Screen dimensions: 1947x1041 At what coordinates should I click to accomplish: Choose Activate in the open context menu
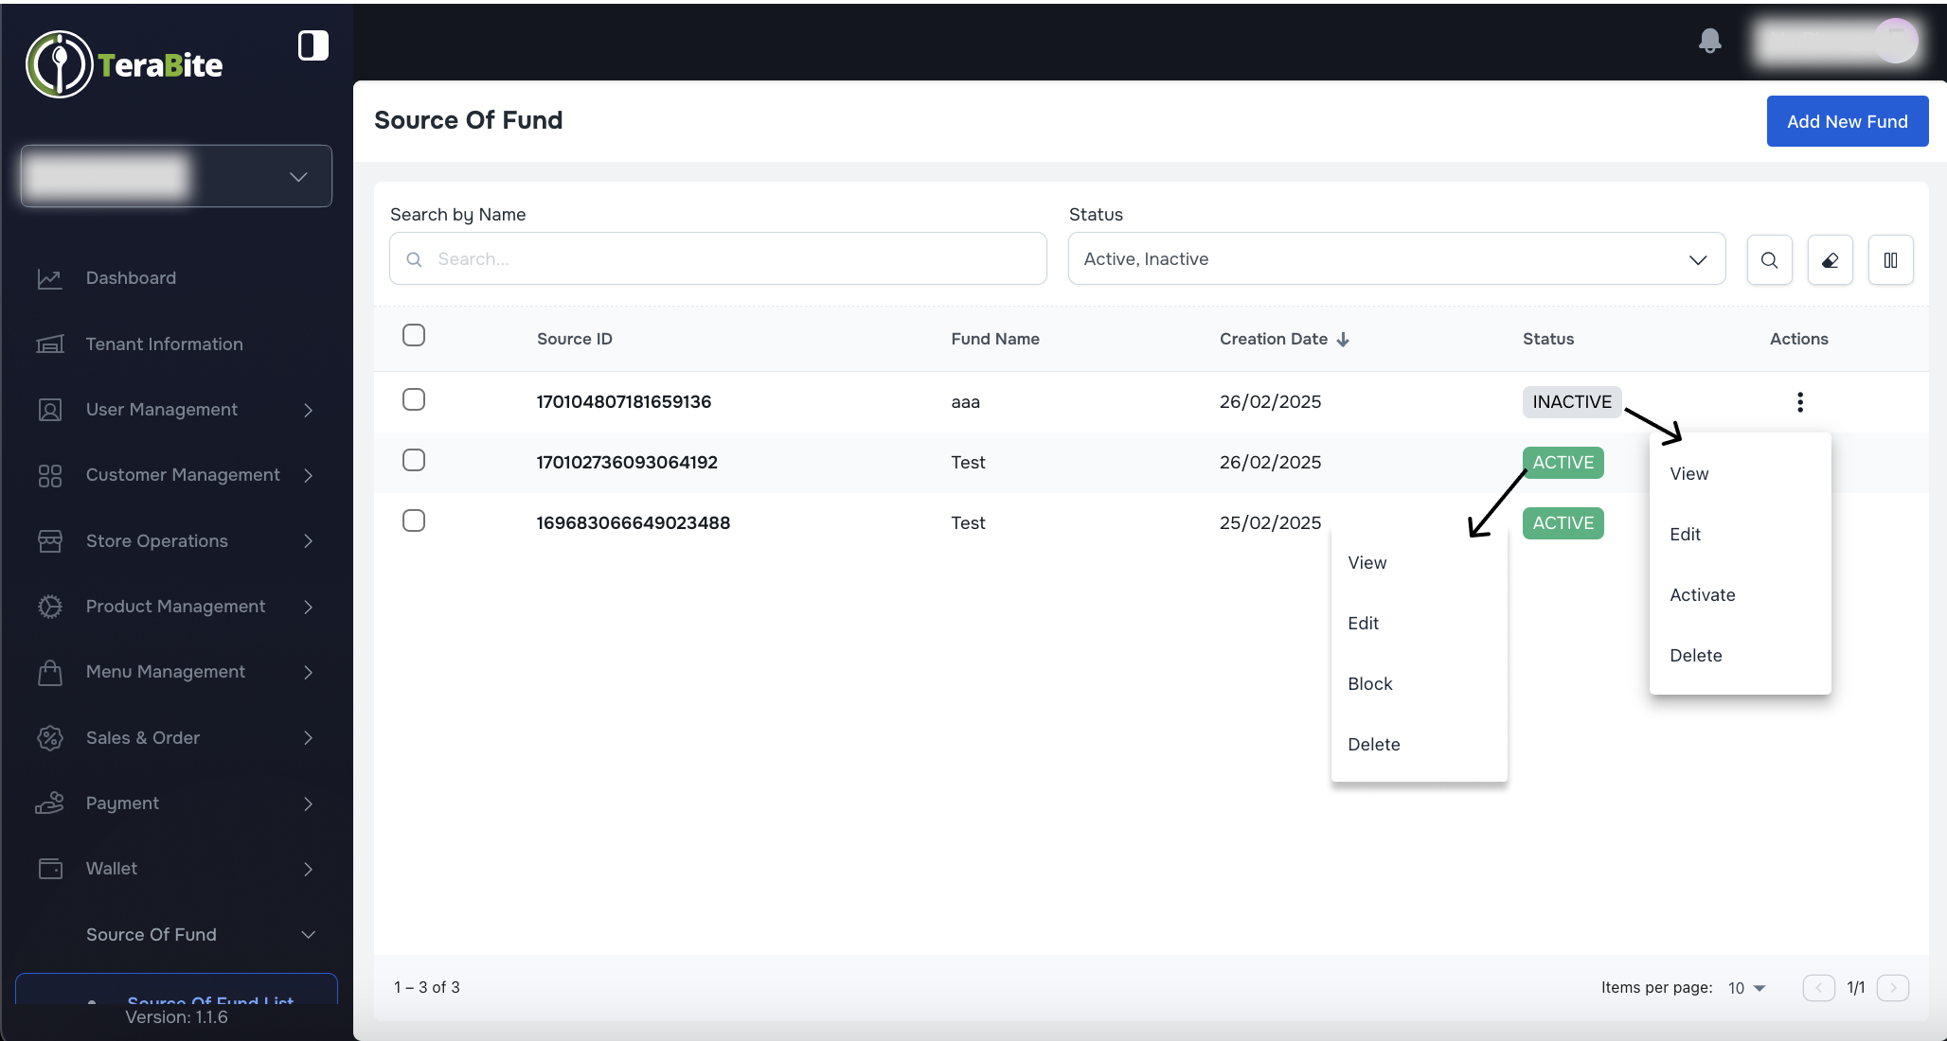[x=1702, y=594]
